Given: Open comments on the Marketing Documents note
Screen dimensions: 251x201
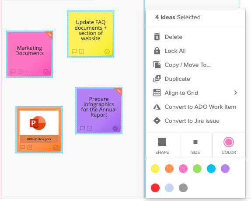Looking at the screenshot, I should 13,72.
